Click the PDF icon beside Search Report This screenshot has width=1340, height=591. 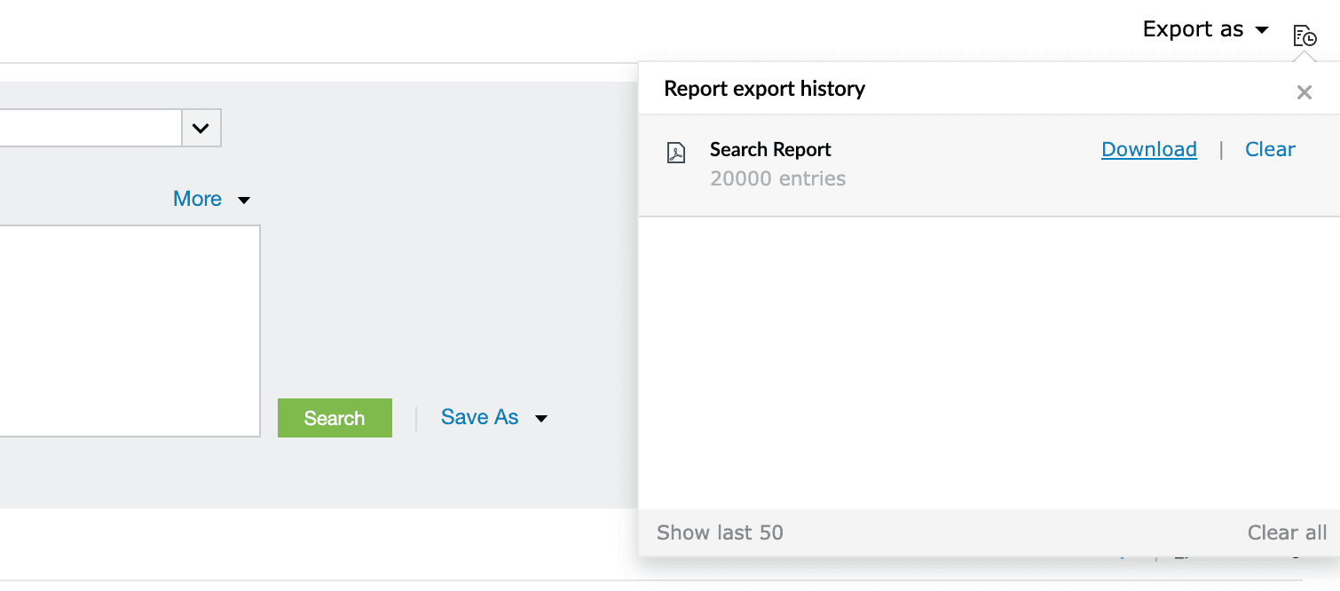tap(676, 152)
